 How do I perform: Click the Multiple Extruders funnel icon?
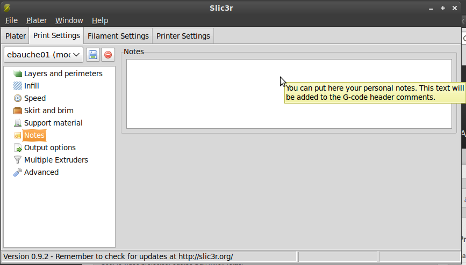(x=18, y=160)
